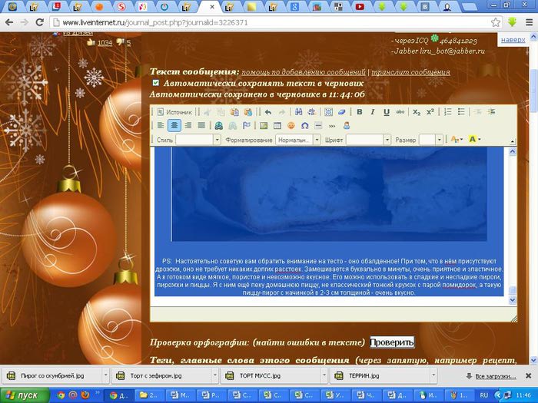
Task: Expand options for ТЕРРИН.jpg download
Action: pyautogui.click(x=433, y=376)
